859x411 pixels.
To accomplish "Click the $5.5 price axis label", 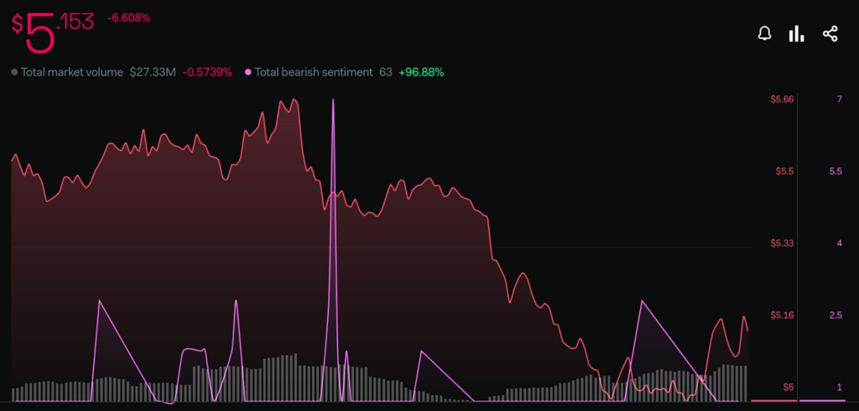I will coord(784,171).
